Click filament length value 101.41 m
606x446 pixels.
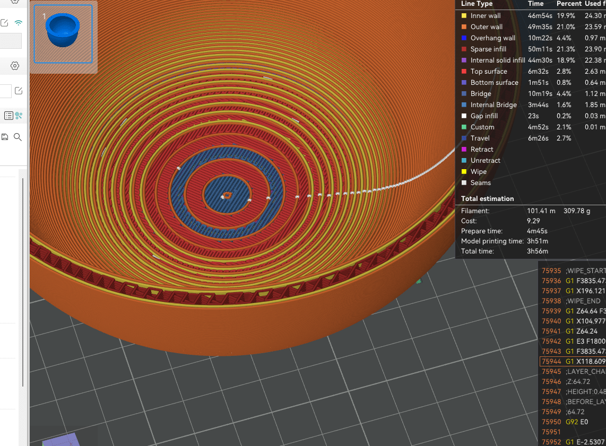click(541, 211)
